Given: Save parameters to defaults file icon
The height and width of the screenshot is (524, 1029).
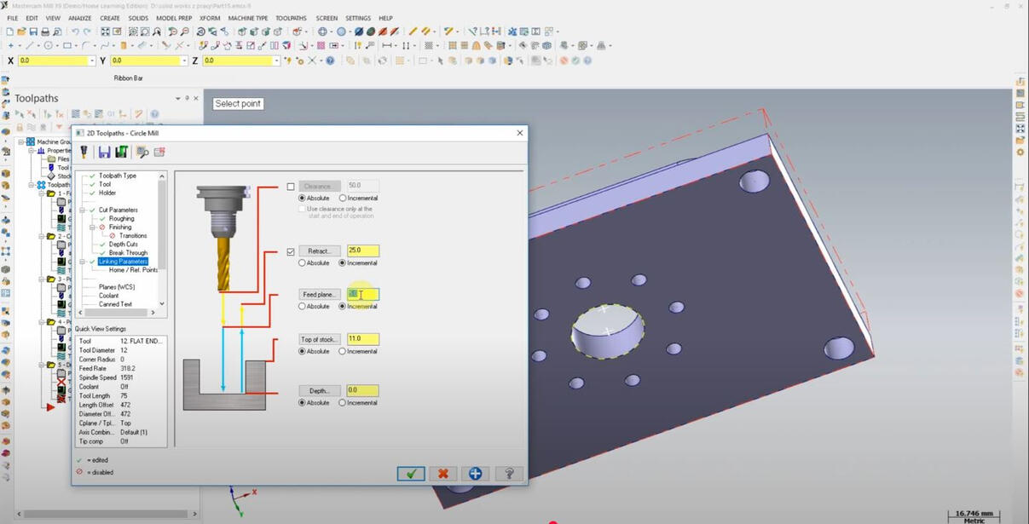Looking at the screenshot, I should (104, 152).
